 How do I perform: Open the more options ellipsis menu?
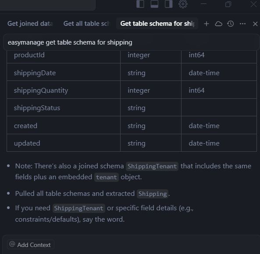(x=242, y=24)
